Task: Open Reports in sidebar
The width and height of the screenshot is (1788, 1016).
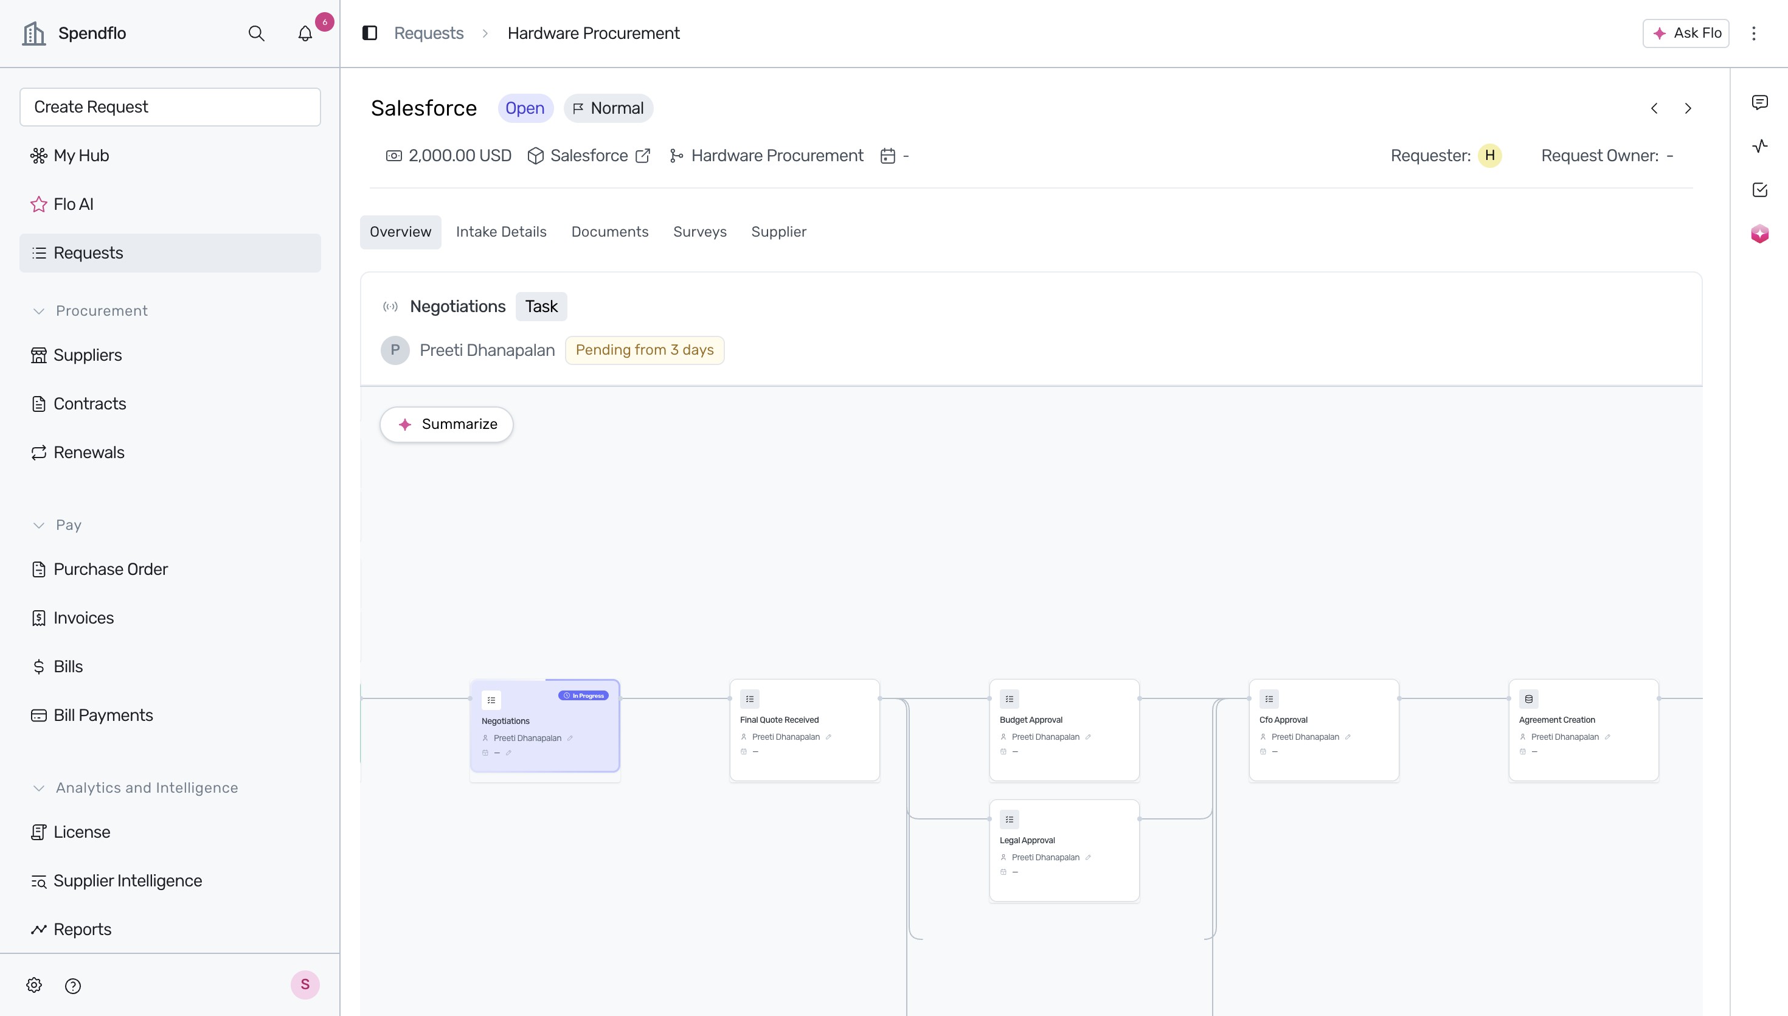Action: (170, 930)
